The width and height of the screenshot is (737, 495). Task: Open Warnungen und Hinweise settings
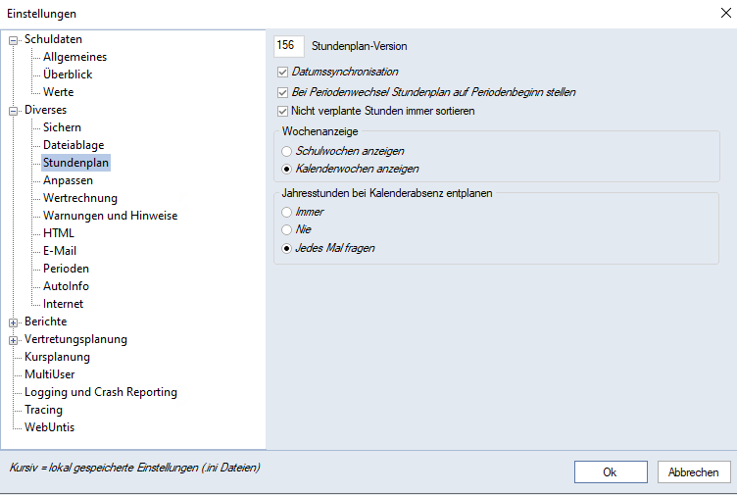point(110,216)
